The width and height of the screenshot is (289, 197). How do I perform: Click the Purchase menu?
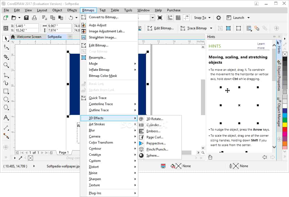click(174, 10)
